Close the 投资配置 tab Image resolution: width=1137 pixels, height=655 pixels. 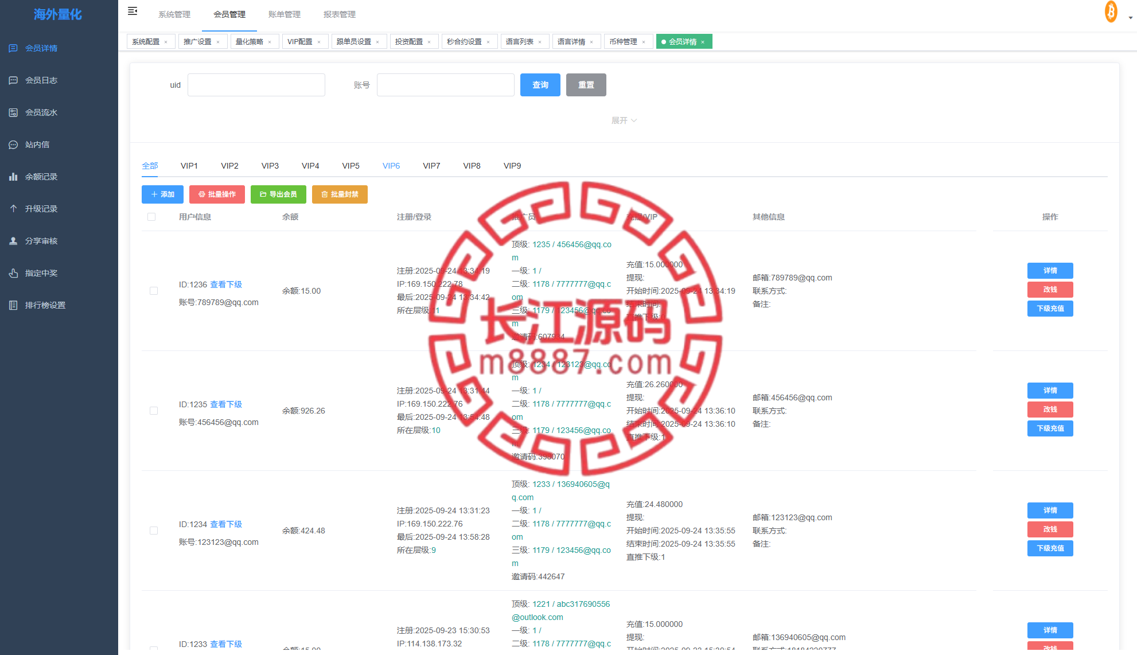click(429, 42)
